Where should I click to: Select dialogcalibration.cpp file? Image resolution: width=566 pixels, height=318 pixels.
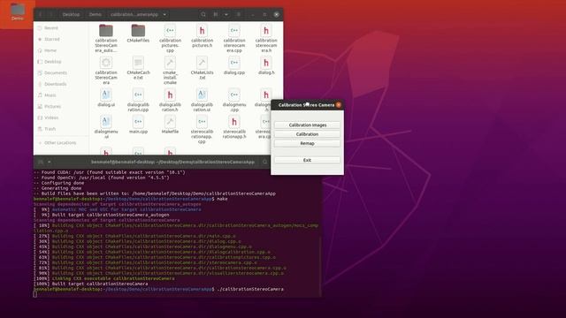pyautogui.click(x=138, y=100)
